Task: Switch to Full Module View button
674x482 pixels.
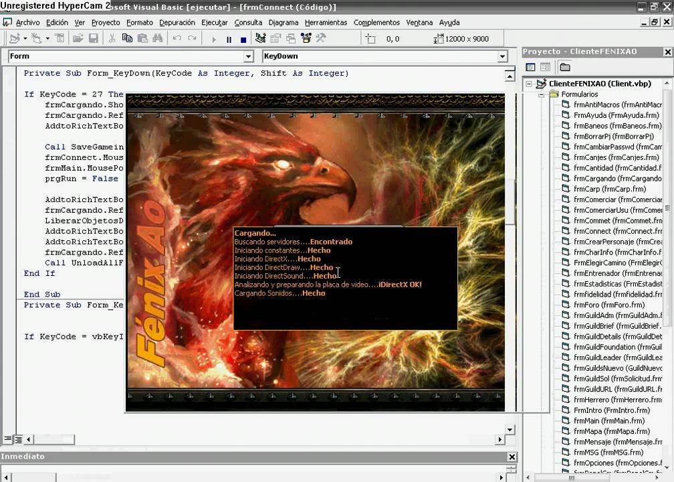Action: pos(19,439)
